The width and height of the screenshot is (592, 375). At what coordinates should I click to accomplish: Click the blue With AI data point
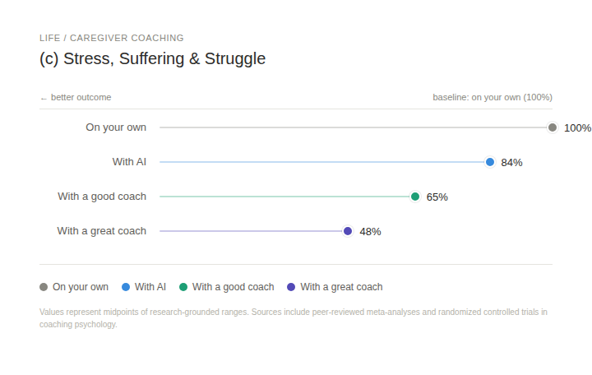(x=490, y=162)
